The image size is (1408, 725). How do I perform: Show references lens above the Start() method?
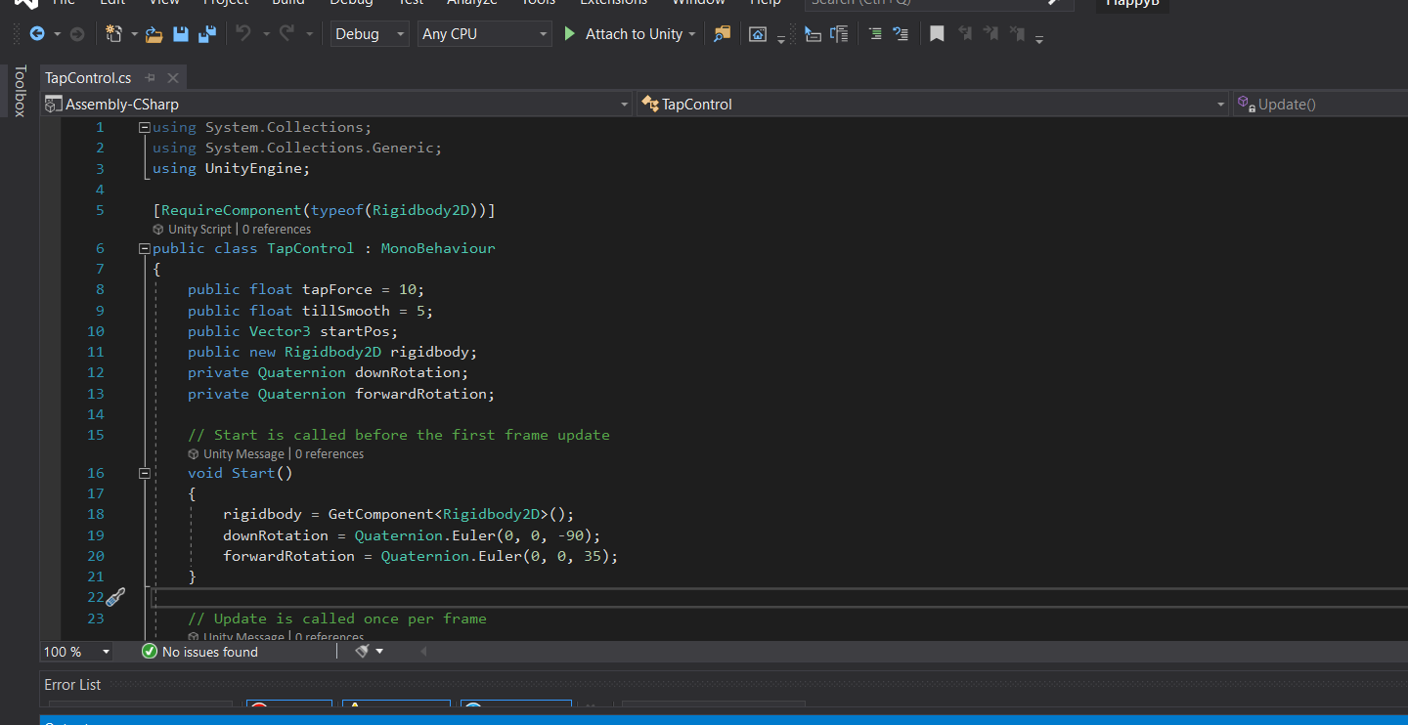click(330, 454)
